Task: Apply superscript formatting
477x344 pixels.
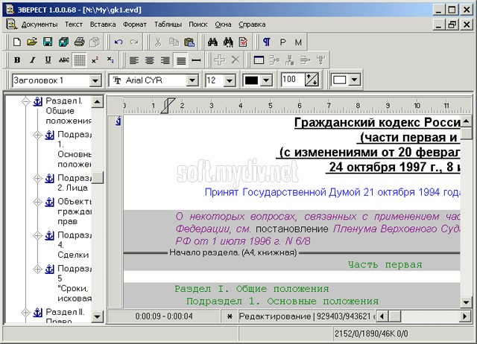Action: click(x=95, y=60)
